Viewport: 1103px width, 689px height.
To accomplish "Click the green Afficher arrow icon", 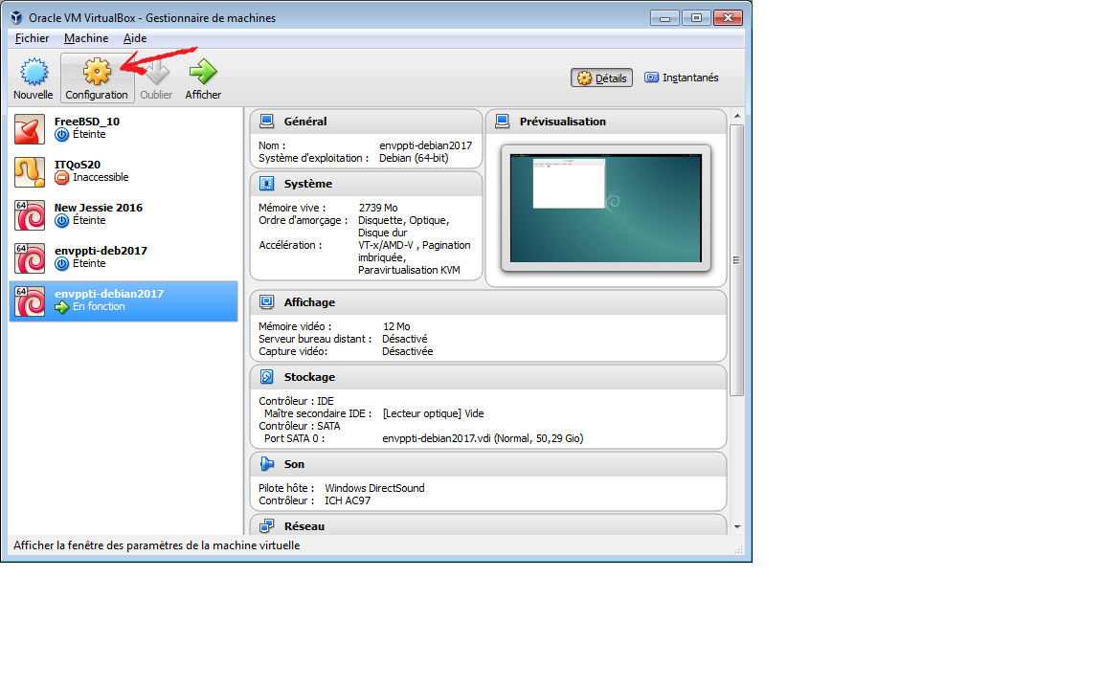I will pyautogui.click(x=203, y=73).
